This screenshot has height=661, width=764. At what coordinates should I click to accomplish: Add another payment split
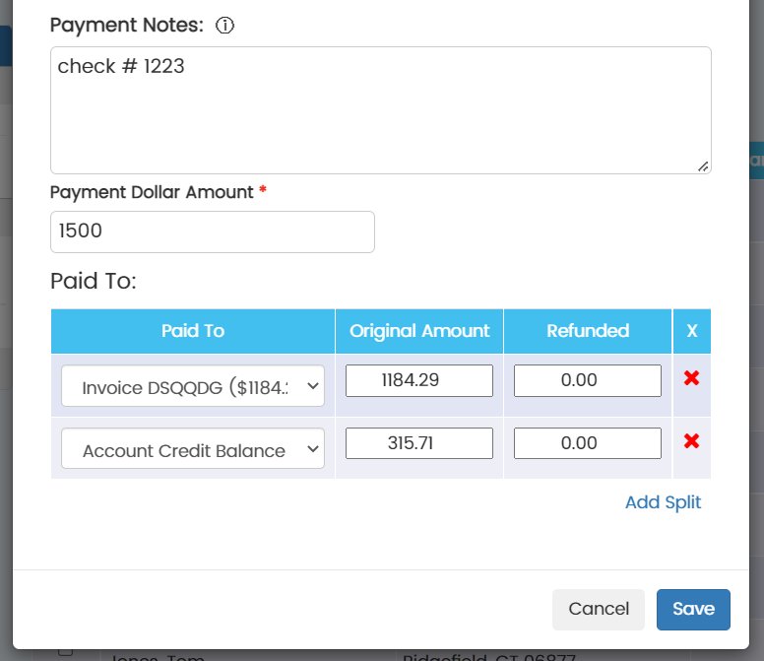663,502
